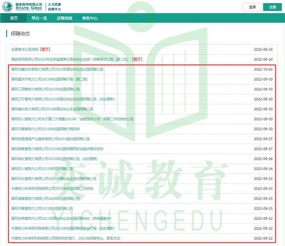This screenshot has height=246, width=285.
Task: Click the date beside 国网甘肃省电力公司 notice
Action: point(263,218)
